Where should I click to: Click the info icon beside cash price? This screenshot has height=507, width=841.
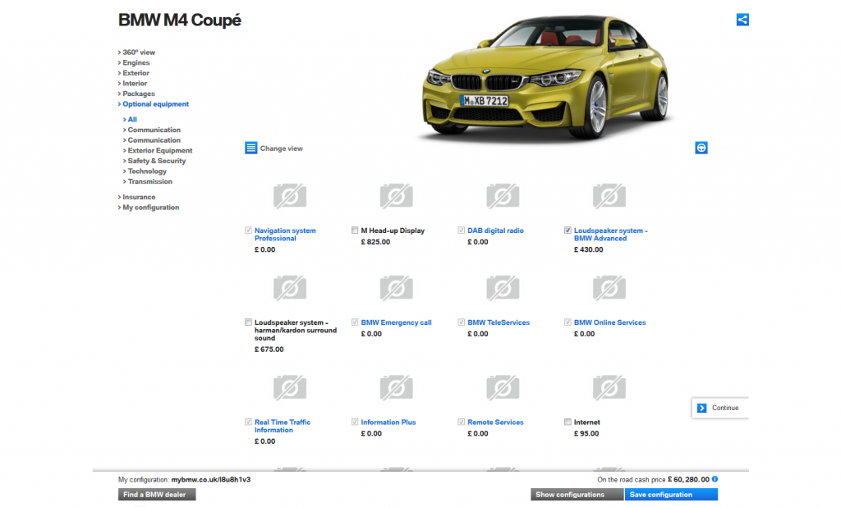tap(715, 479)
